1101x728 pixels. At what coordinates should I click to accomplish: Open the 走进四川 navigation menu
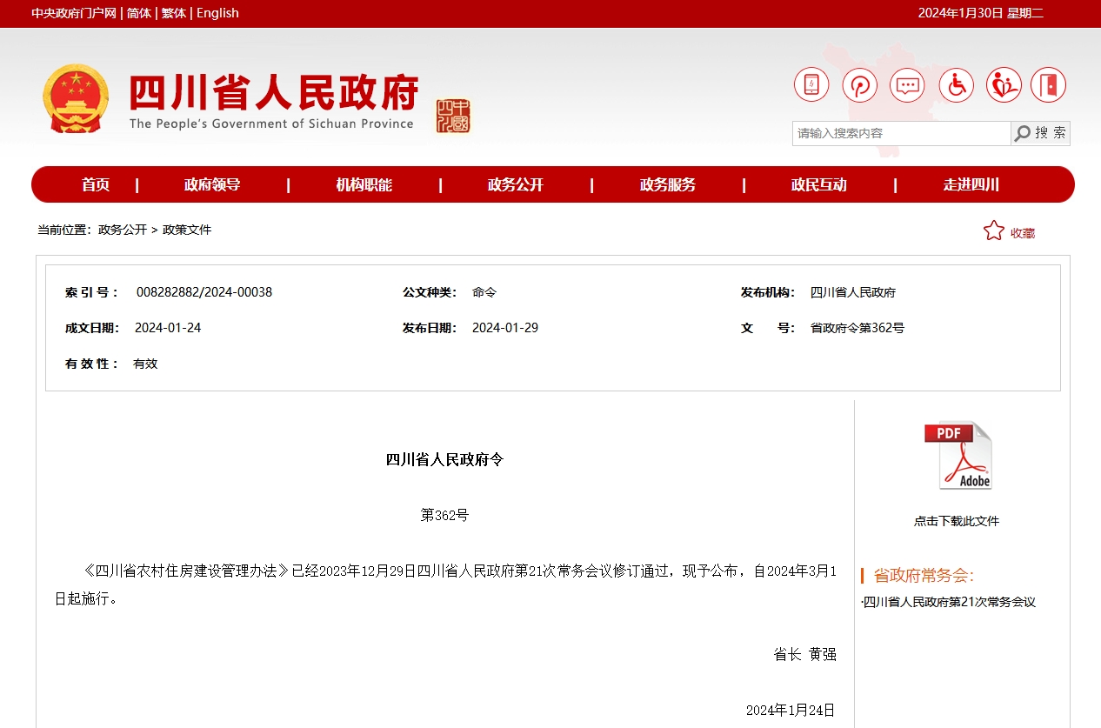tap(971, 184)
